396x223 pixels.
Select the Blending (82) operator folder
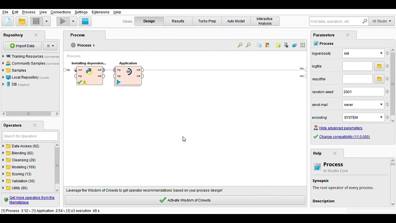tap(22, 153)
